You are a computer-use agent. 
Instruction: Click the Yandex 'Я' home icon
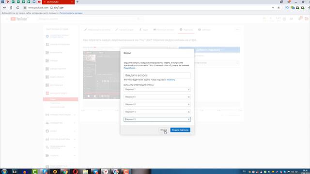(11, 8)
